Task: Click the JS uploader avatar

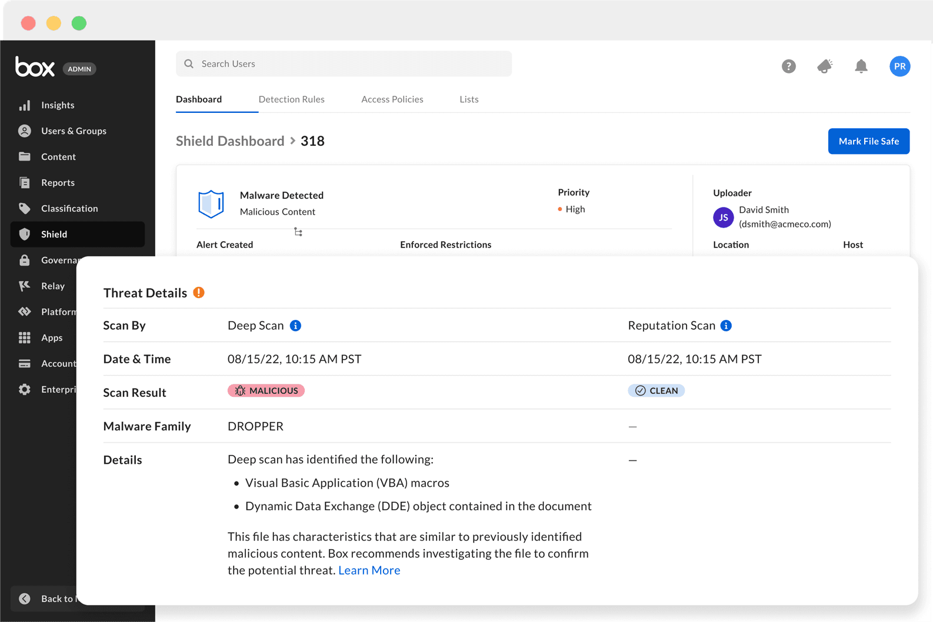Action: coord(724,218)
